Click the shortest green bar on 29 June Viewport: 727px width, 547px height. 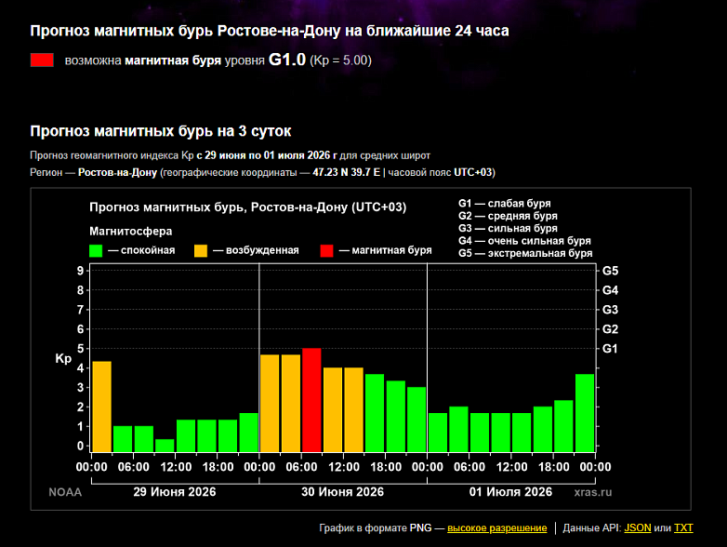pos(165,446)
